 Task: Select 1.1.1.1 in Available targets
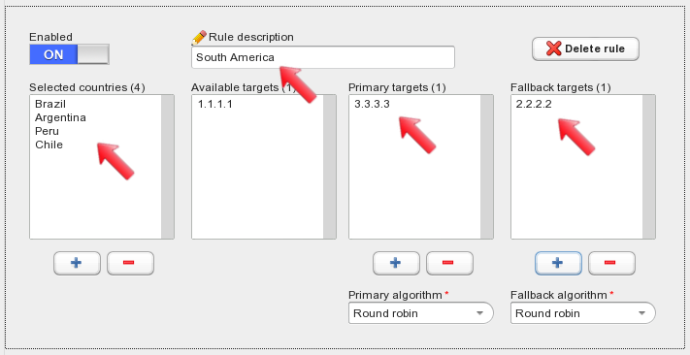tap(214, 104)
